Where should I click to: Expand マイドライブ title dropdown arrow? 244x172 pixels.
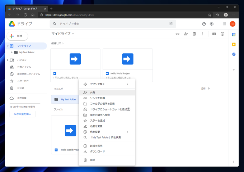pos(73,34)
